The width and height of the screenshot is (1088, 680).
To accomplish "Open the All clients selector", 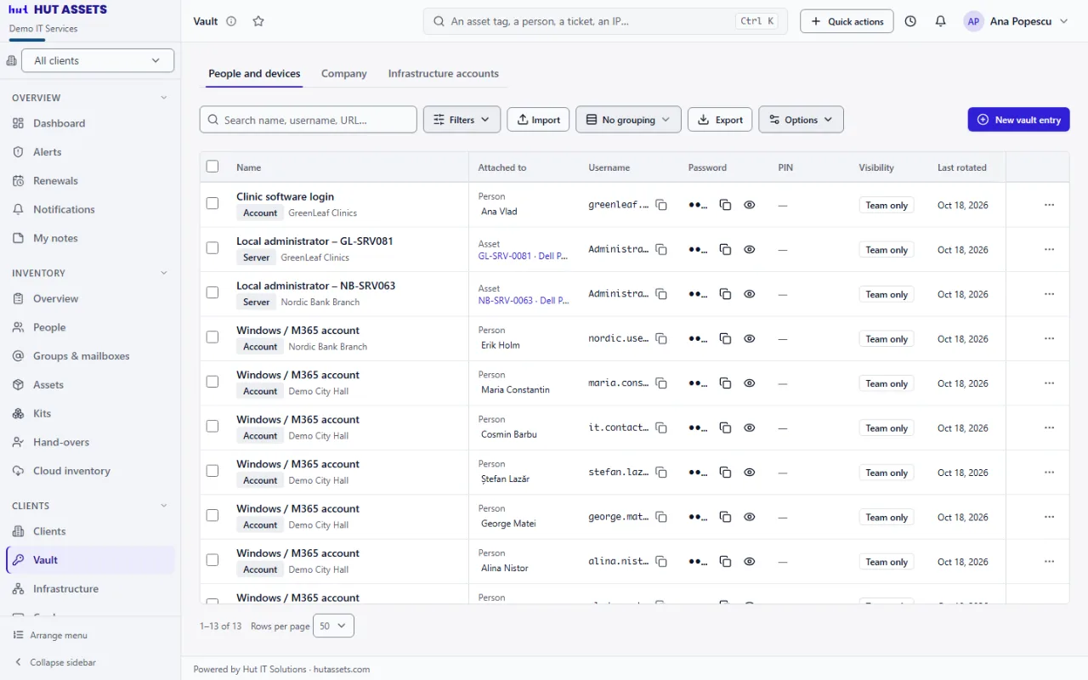I will pos(98,60).
